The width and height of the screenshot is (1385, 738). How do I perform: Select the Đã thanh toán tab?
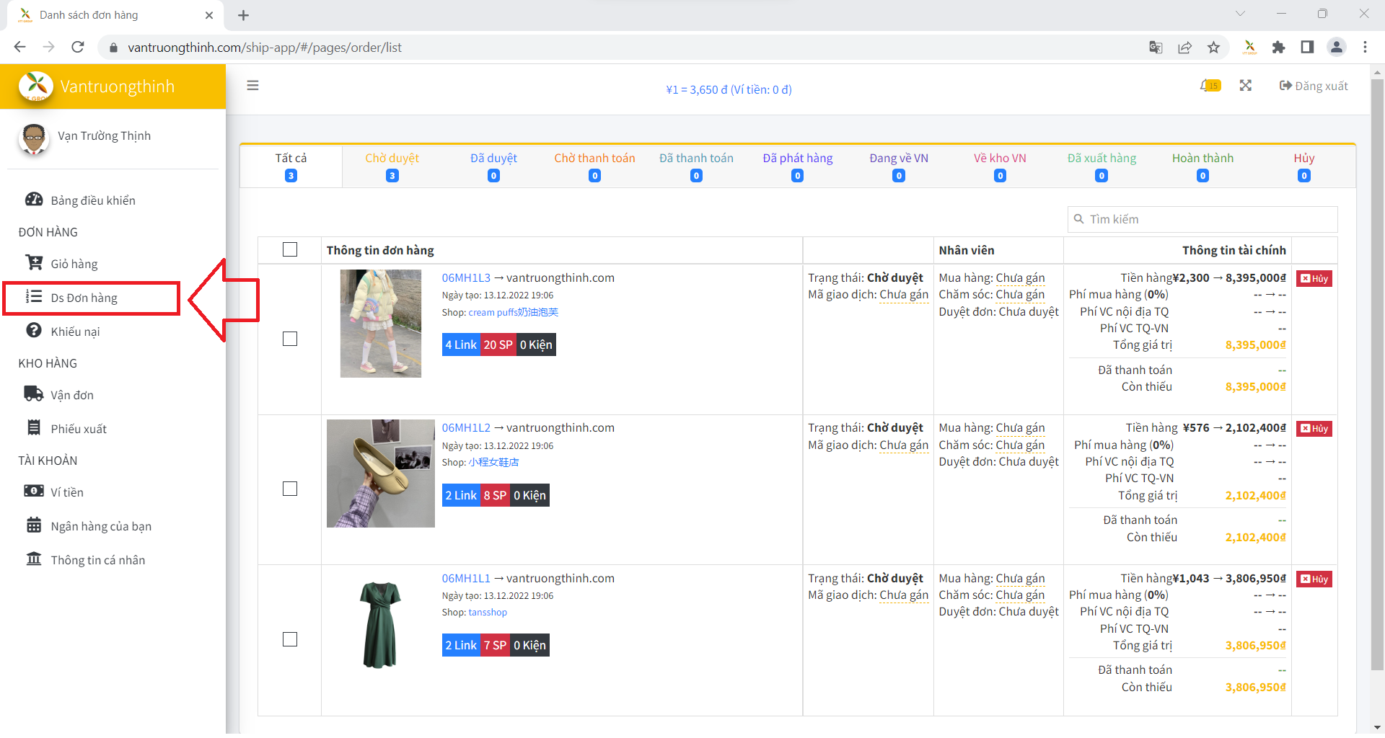[x=696, y=166]
